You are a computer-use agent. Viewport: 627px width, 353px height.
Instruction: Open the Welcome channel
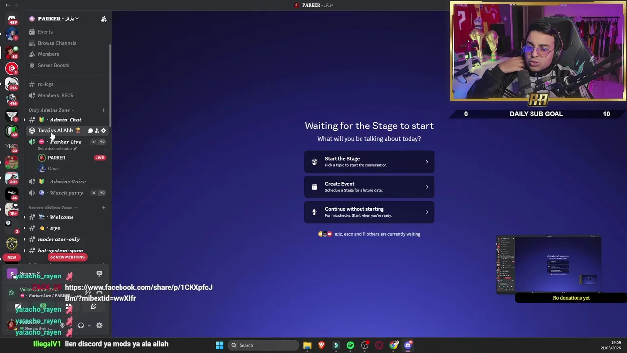click(62, 217)
